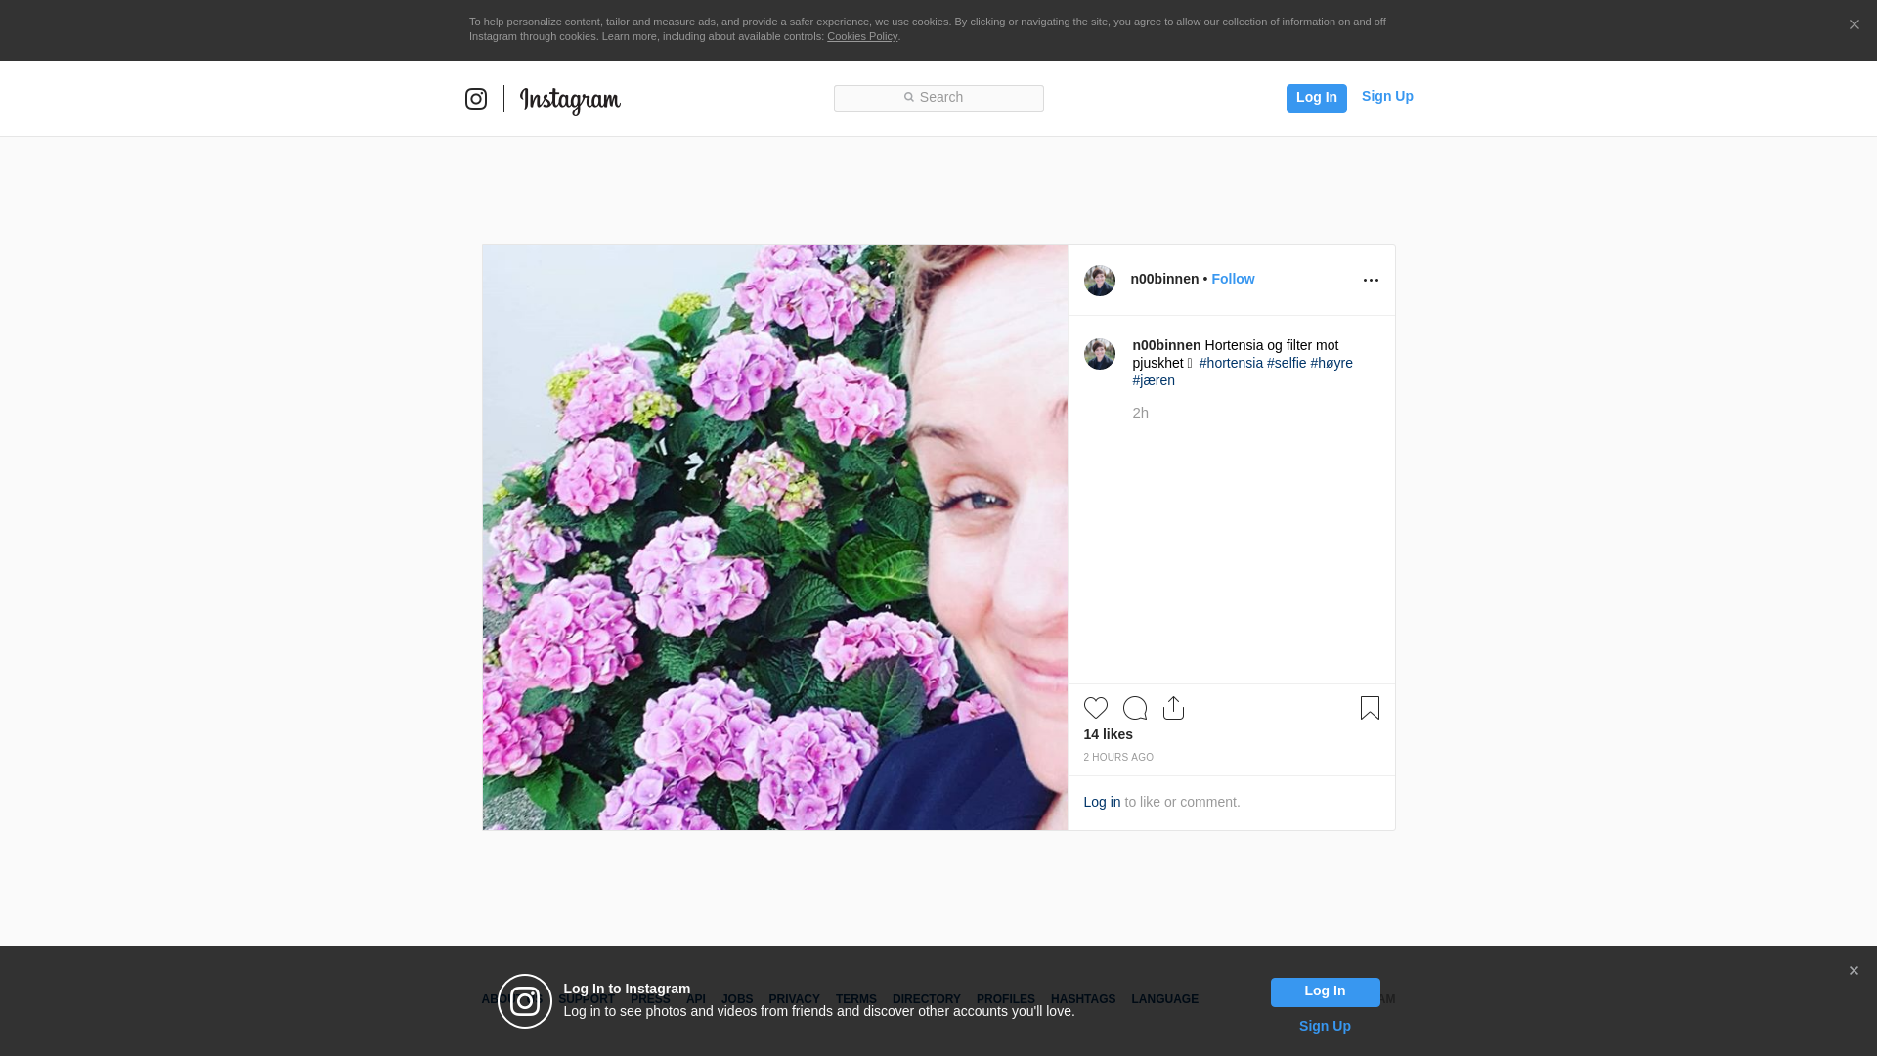Open the LANGUAGE footer selector

point(1165,999)
